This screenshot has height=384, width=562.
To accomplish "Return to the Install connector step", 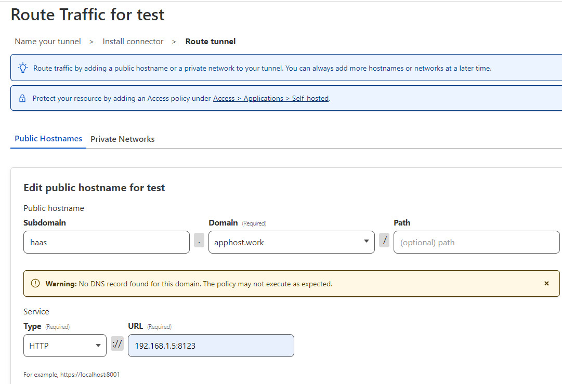I will (x=133, y=42).
